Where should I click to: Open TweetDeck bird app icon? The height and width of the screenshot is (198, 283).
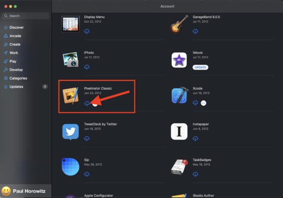pyautogui.click(x=71, y=132)
